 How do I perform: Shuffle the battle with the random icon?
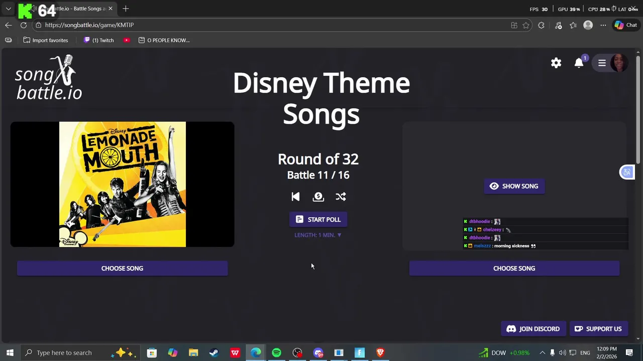tap(341, 197)
